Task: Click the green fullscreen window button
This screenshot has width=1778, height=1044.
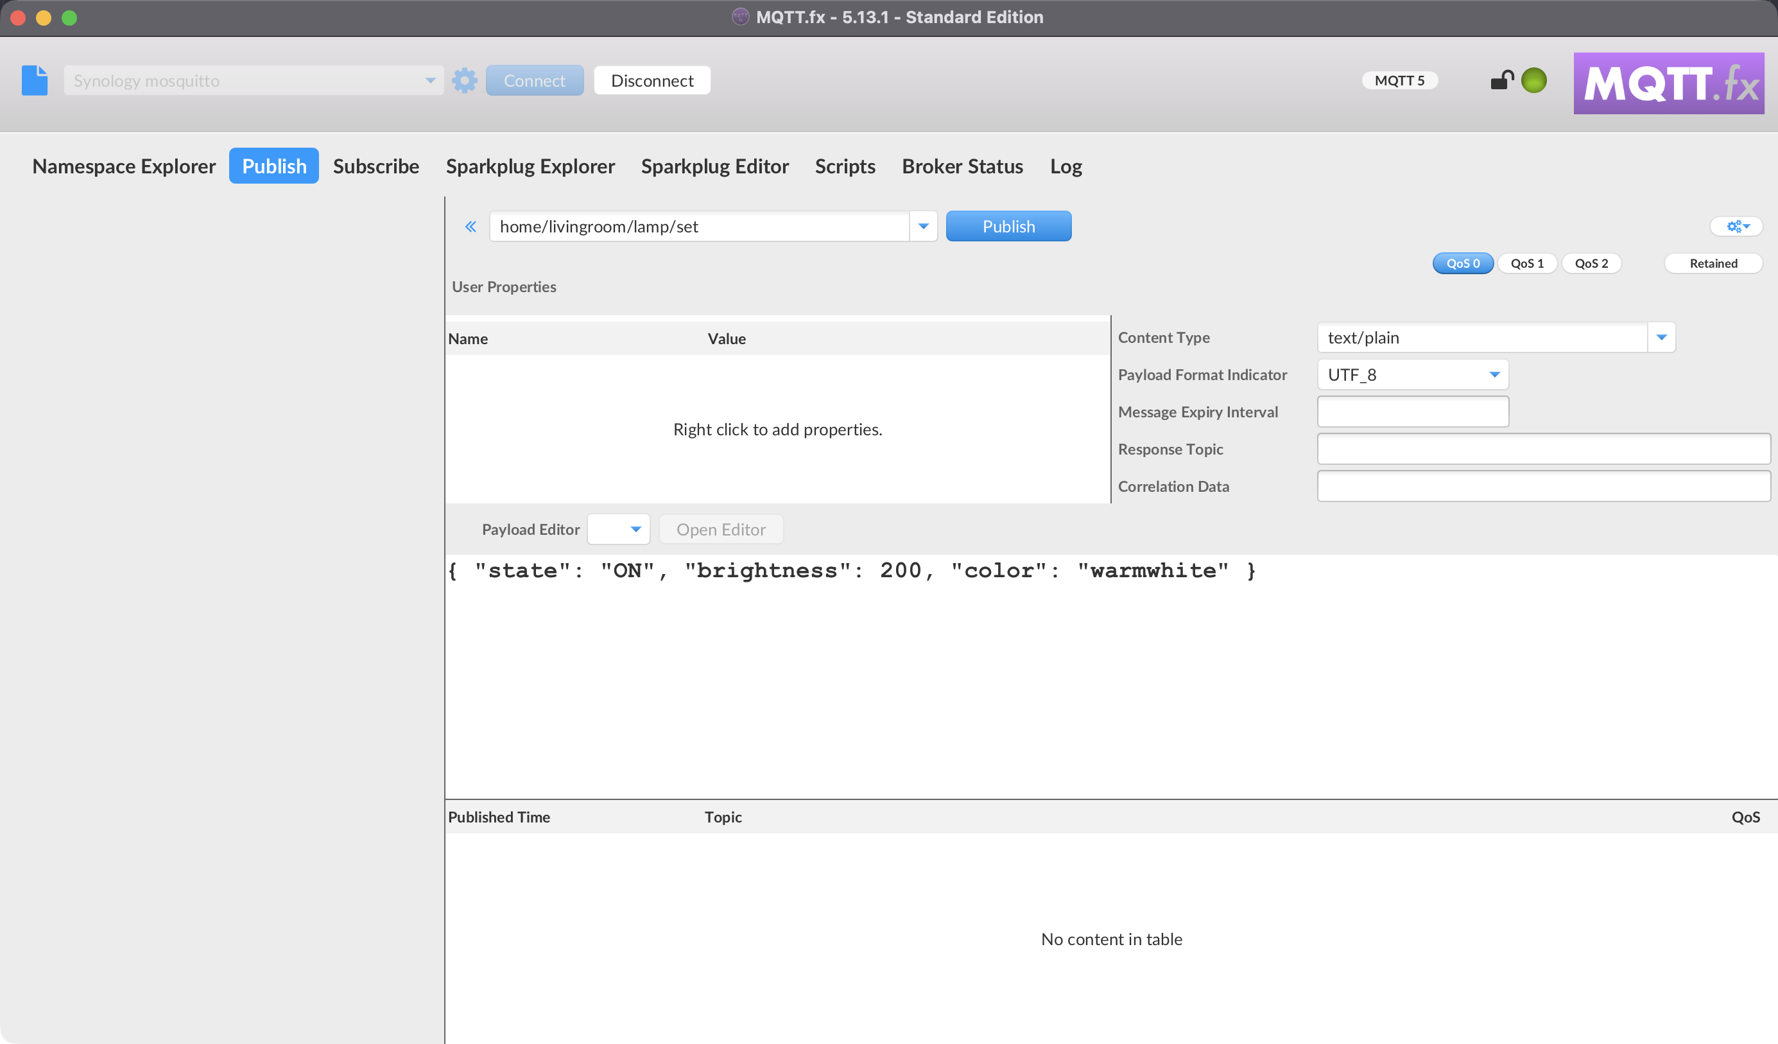Action: tap(69, 17)
